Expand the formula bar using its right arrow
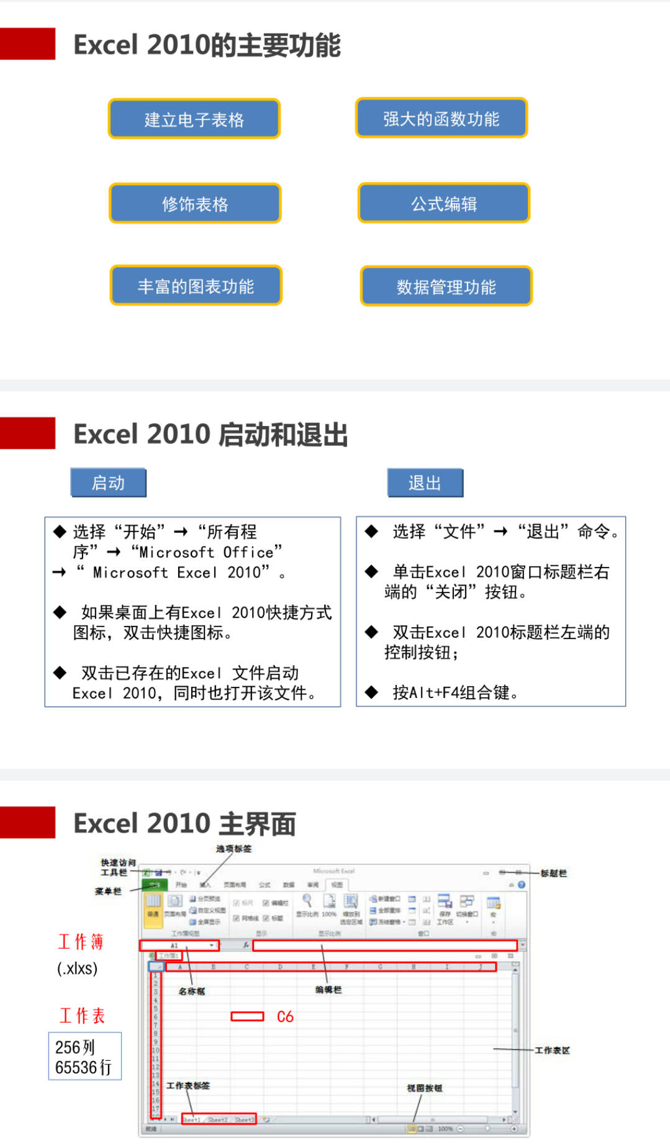This screenshot has width=670, height=1147. point(523,945)
